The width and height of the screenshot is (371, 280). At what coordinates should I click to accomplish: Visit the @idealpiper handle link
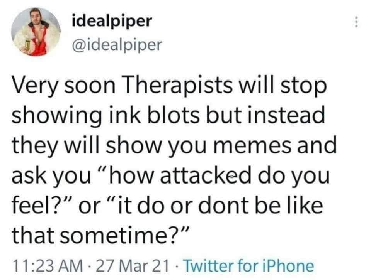click(x=117, y=44)
